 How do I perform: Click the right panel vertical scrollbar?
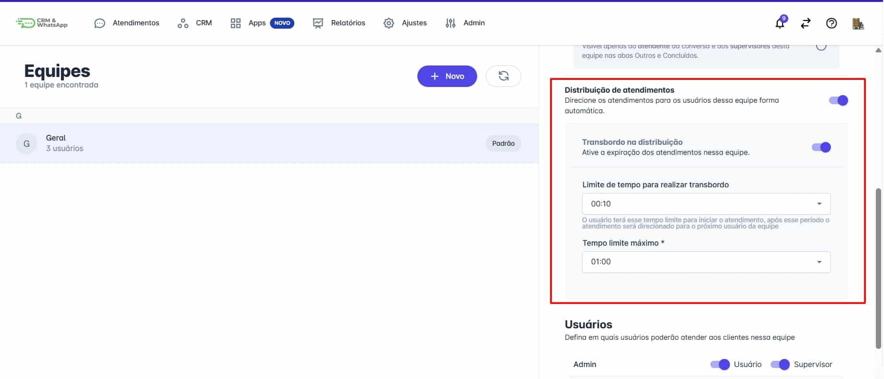pyautogui.click(x=878, y=269)
